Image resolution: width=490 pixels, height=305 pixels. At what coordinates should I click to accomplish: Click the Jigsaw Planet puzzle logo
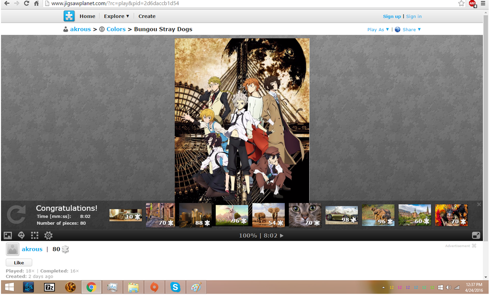69,16
